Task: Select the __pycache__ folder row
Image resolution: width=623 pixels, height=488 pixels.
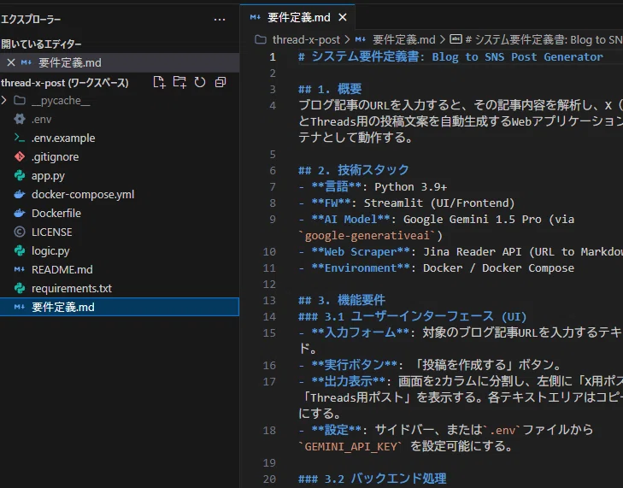Action: 119,101
